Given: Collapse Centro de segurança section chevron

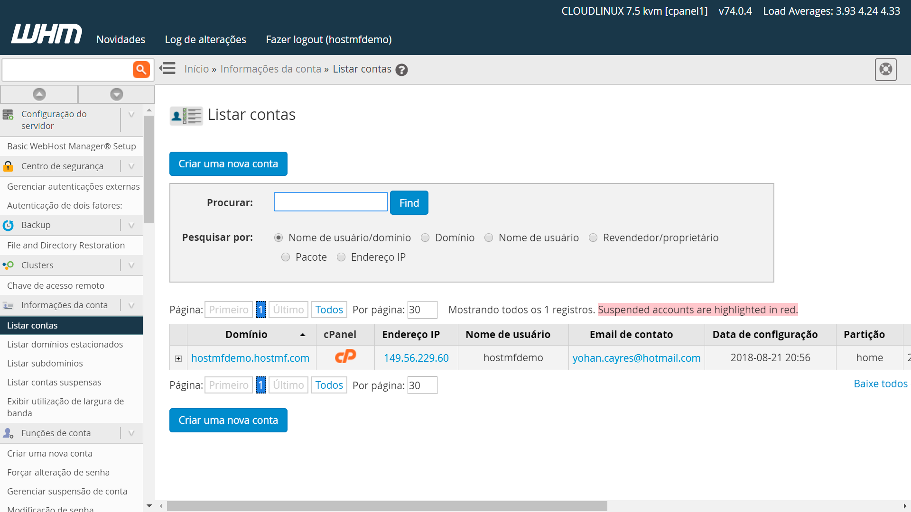Looking at the screenshot, I should pyautogui.click(x=131, y=166).
